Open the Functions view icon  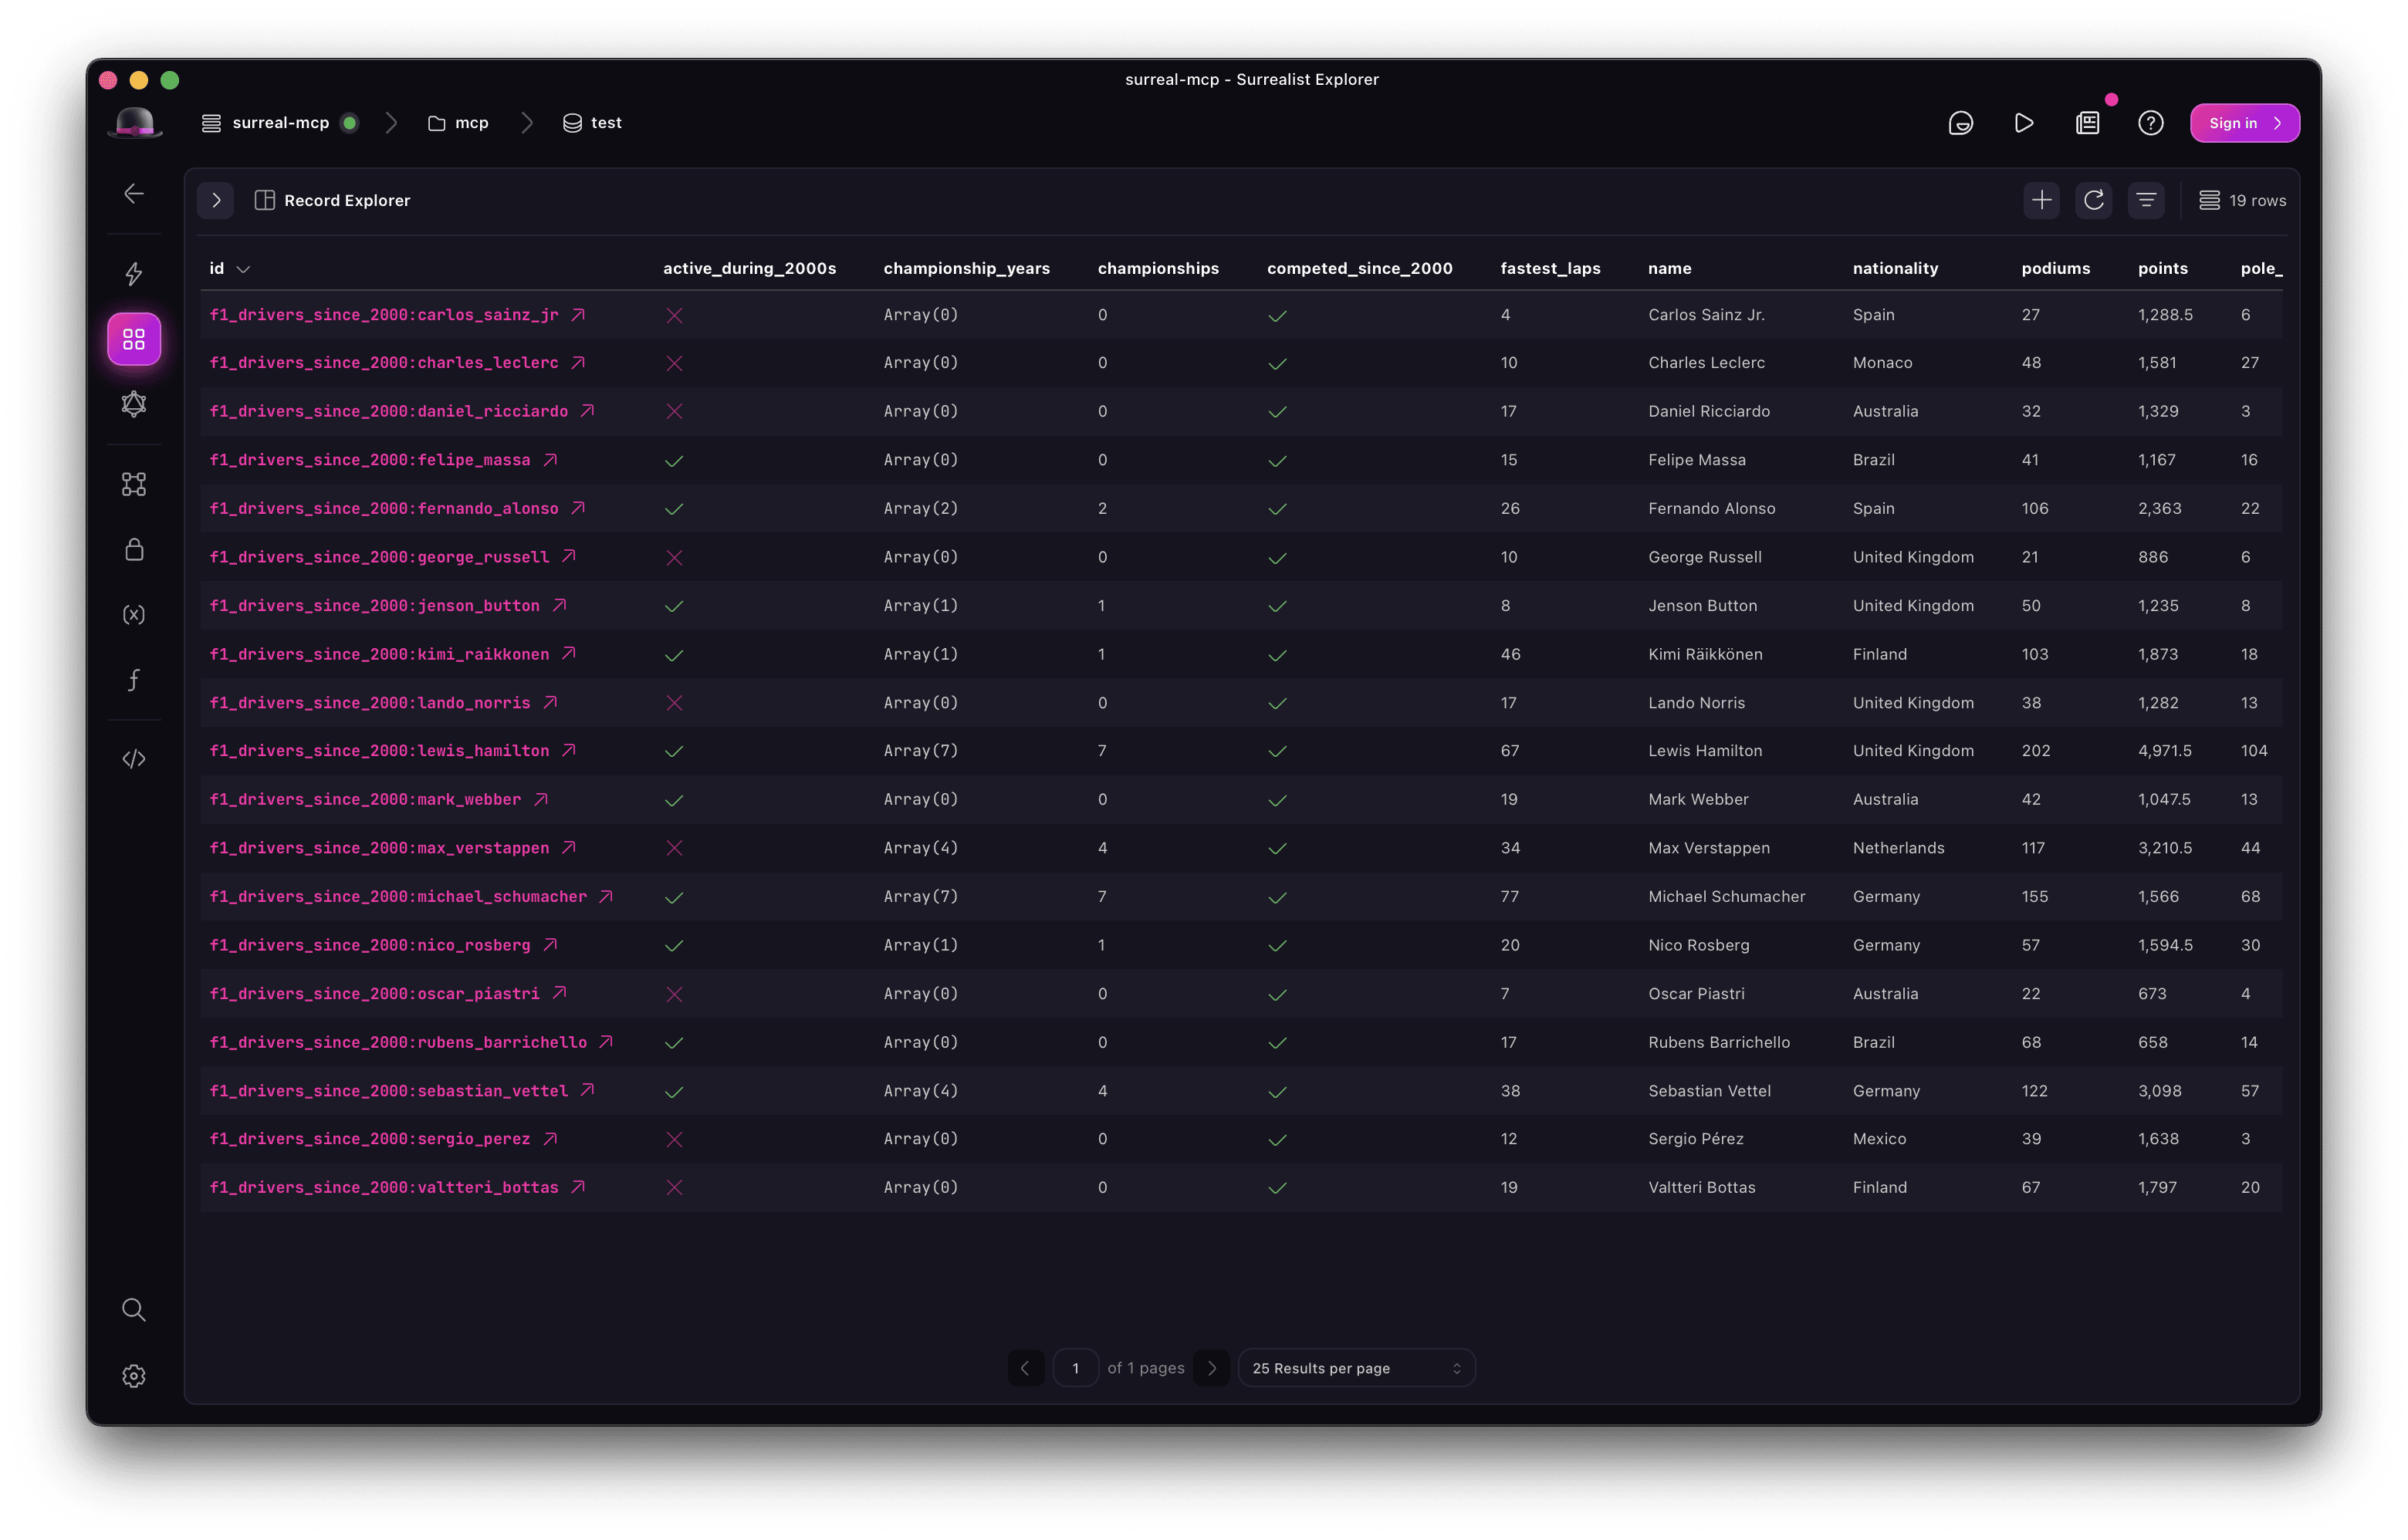(x=134, y=680)
